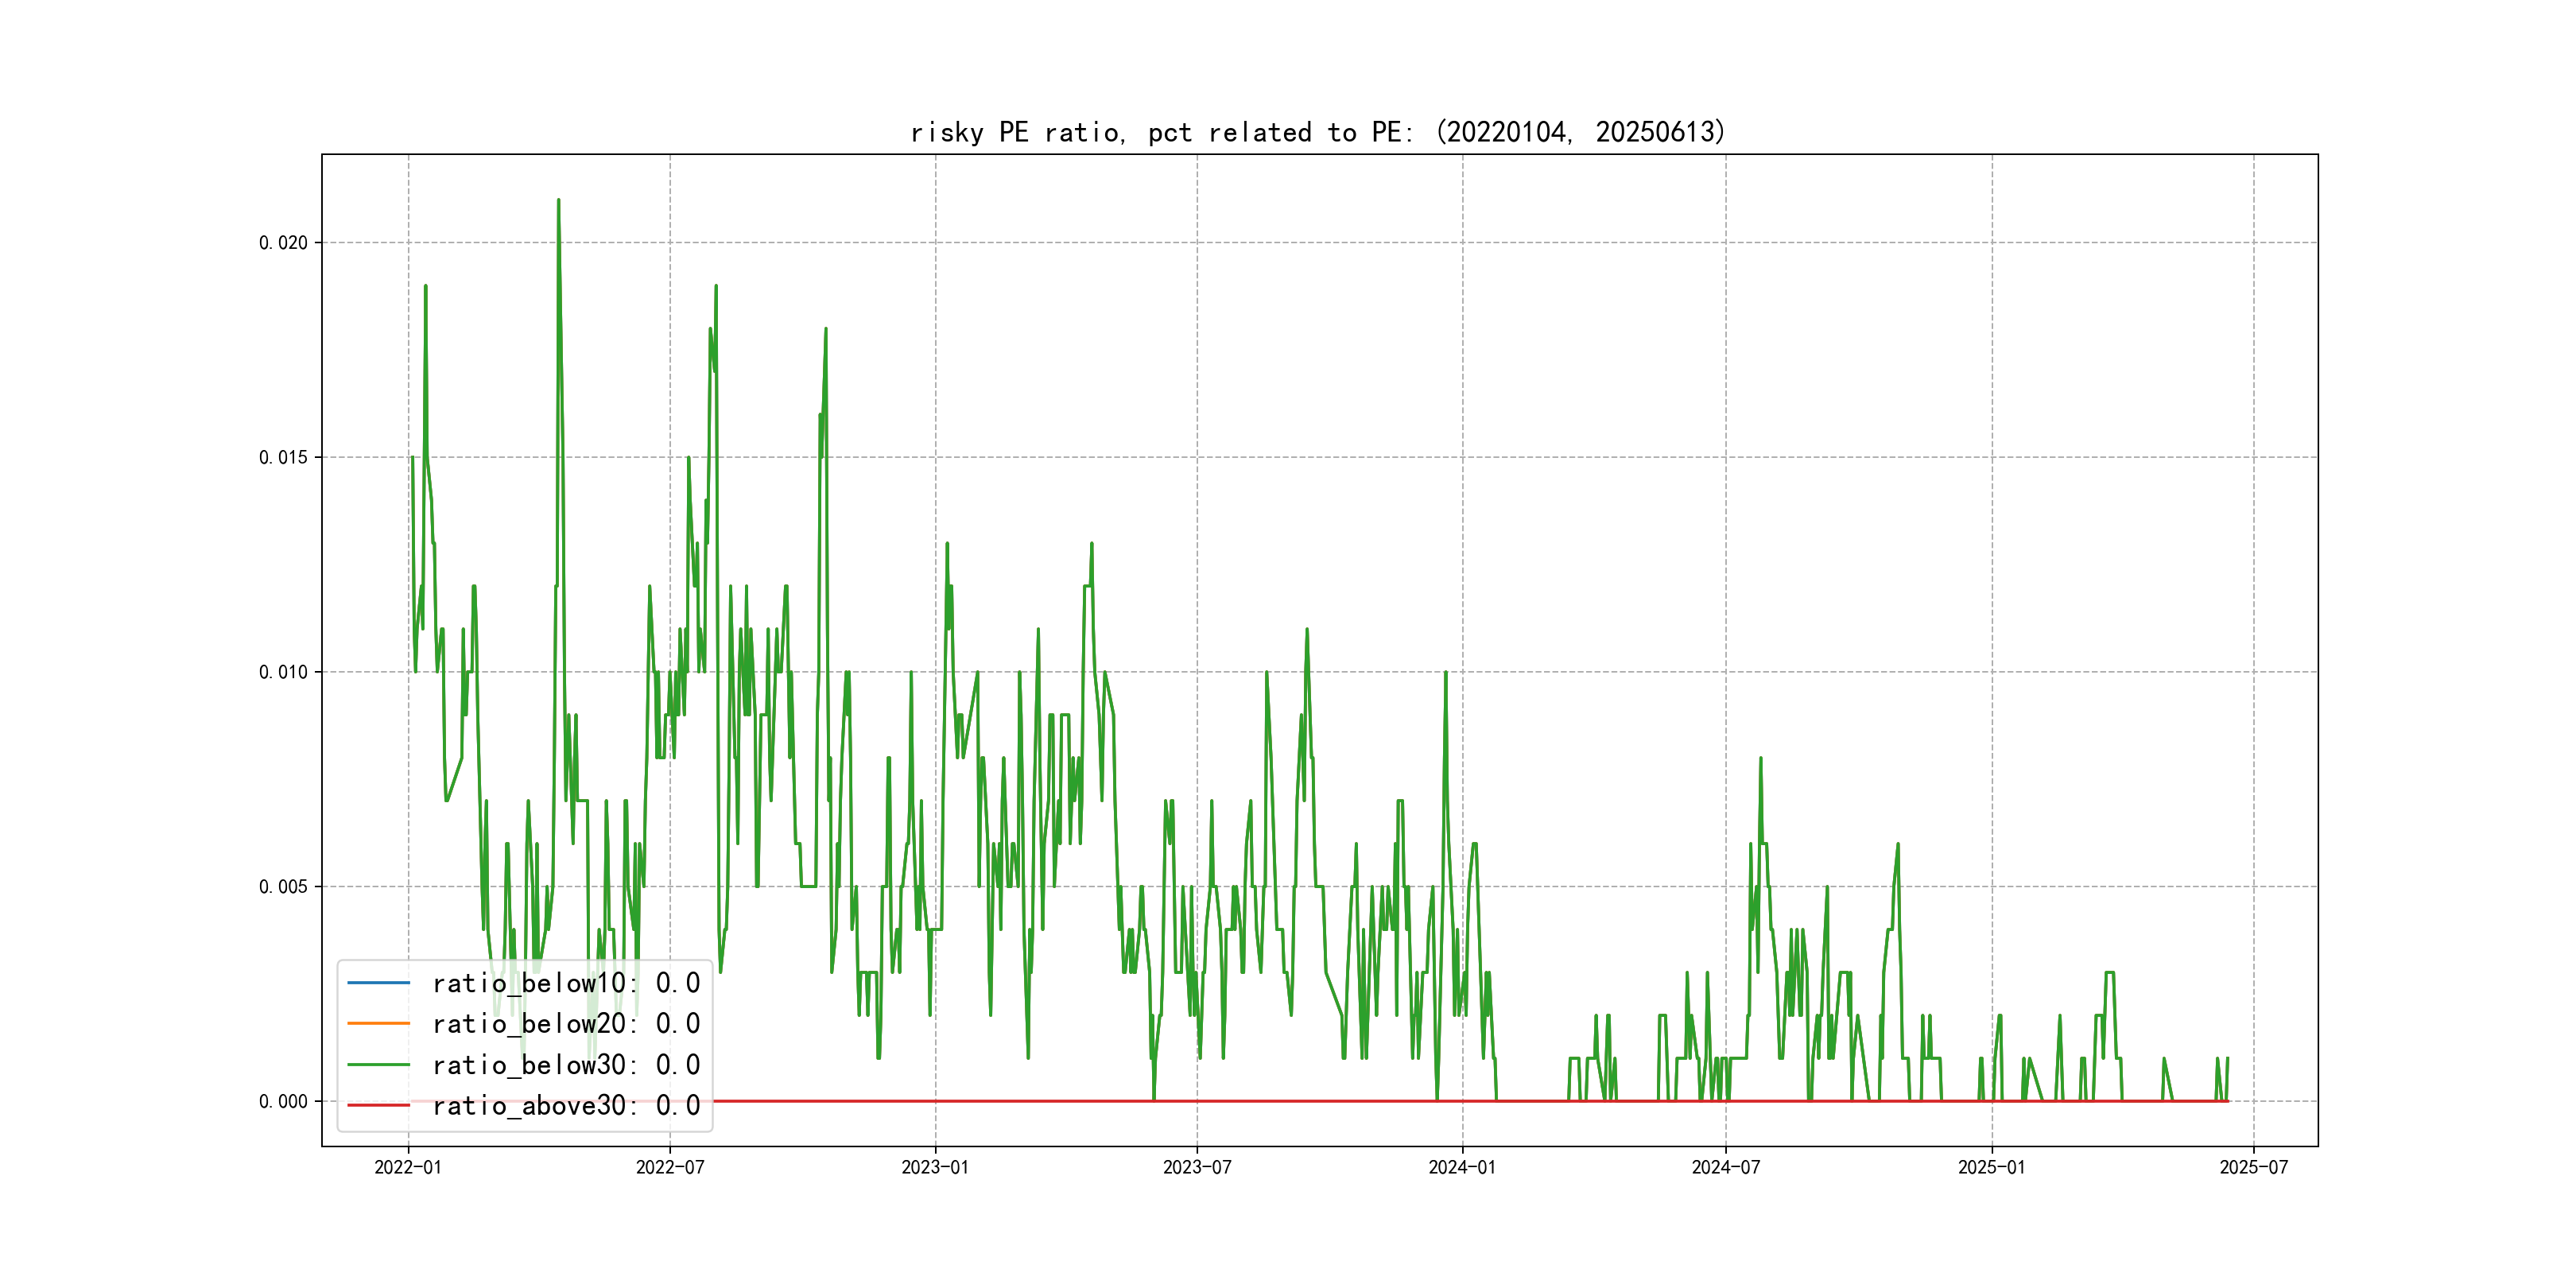Click the orange ratio_below20 legend line
This screenshot has height=1288, width=2576.
click(x=378, y=1024)
